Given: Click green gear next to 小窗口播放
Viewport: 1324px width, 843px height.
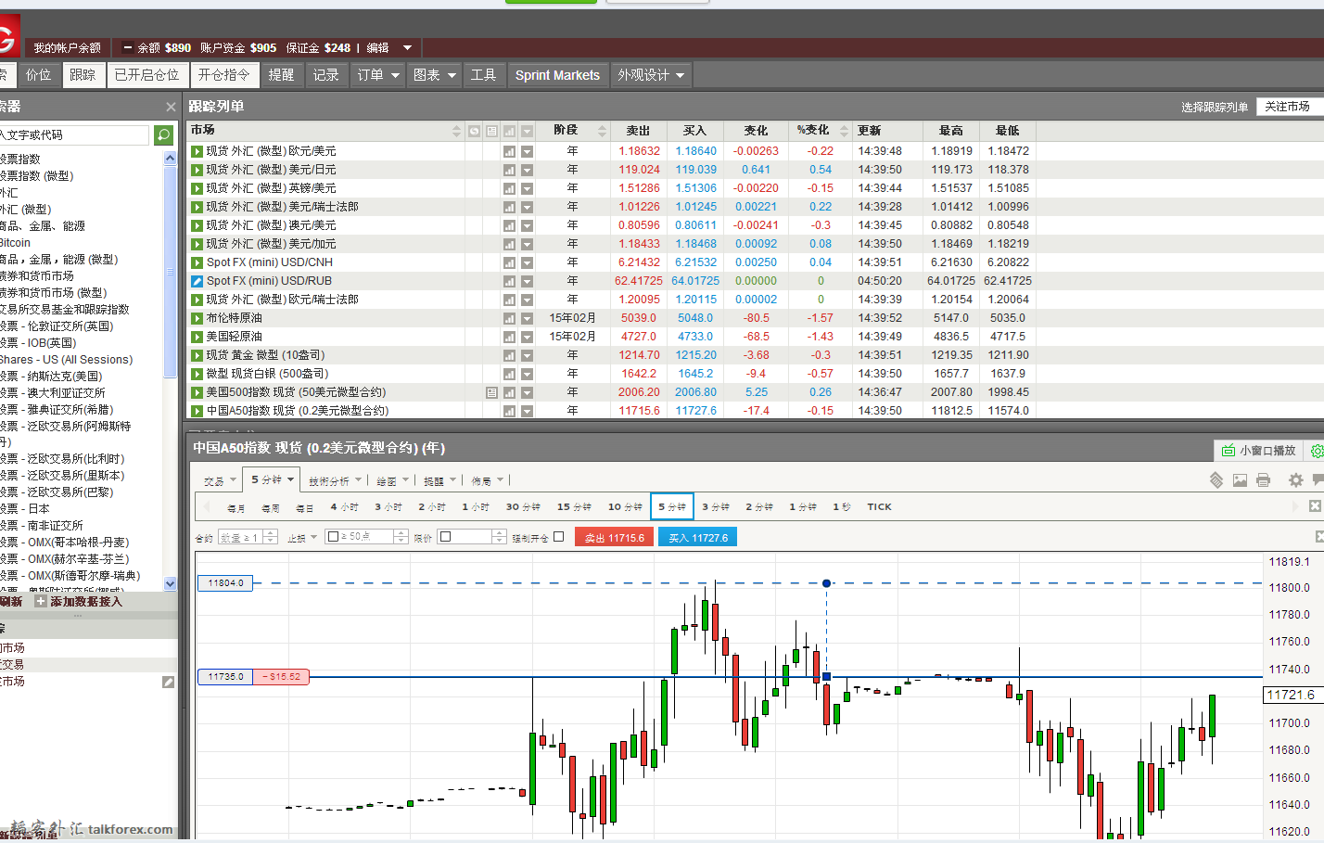Looking at the screenshot, I should [x=1317, y=451].
